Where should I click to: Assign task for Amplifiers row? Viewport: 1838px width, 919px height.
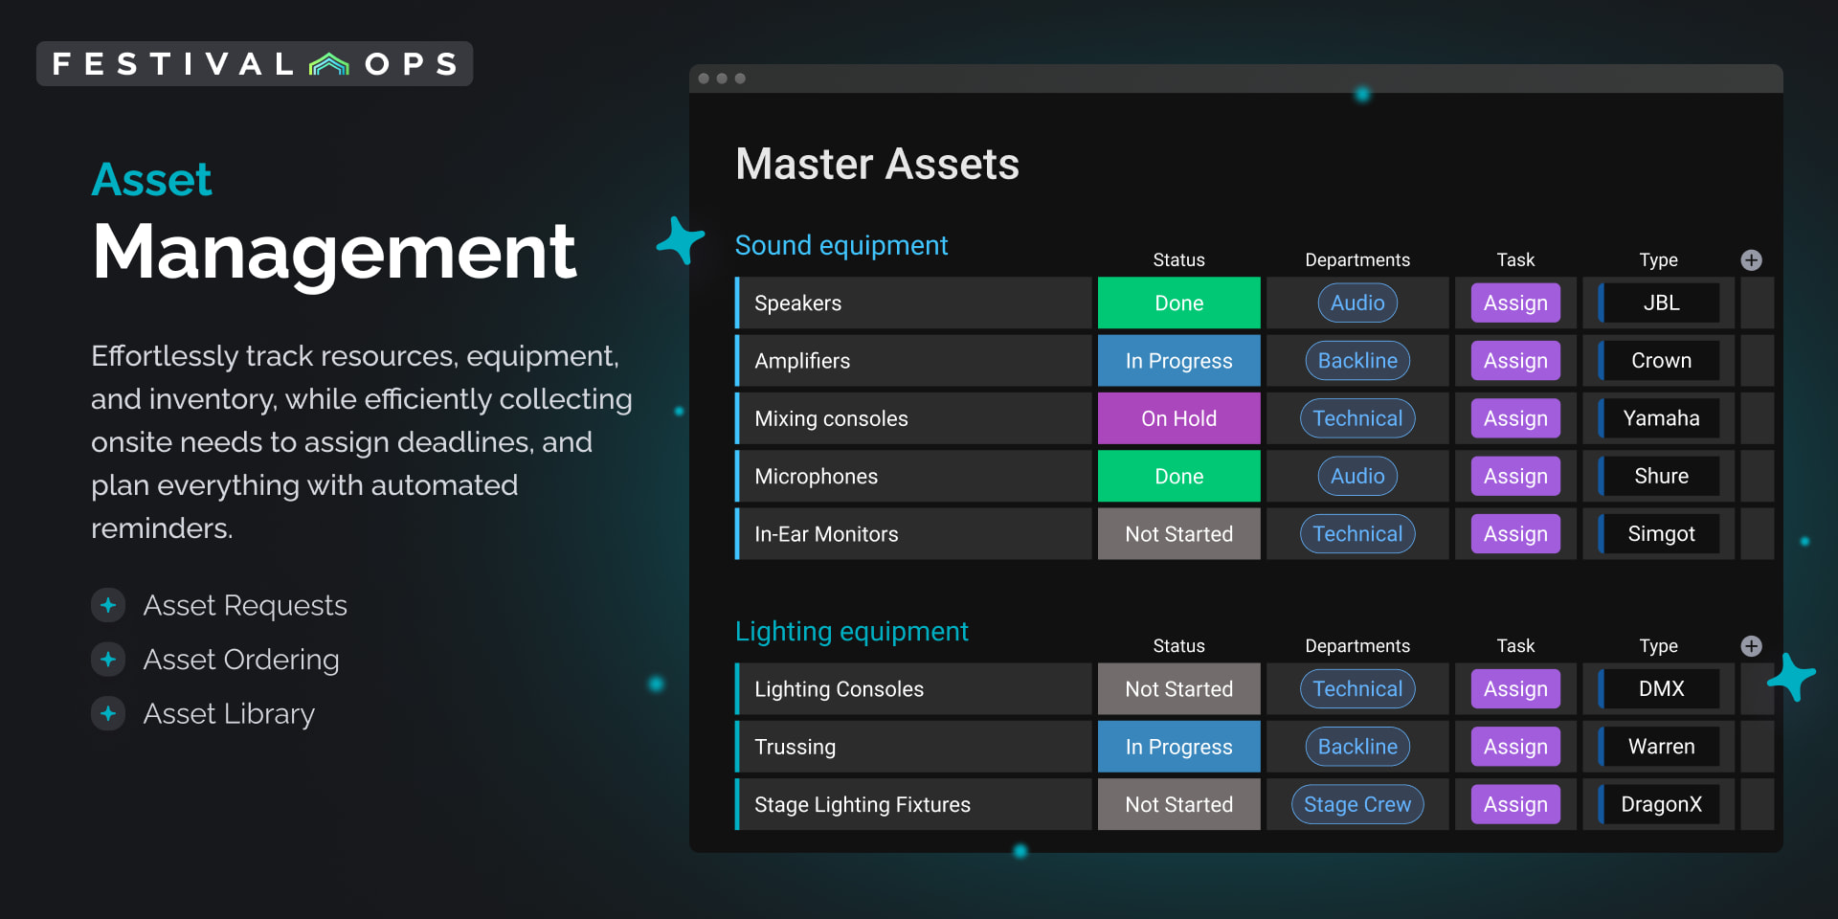[x=1515, y=361]
